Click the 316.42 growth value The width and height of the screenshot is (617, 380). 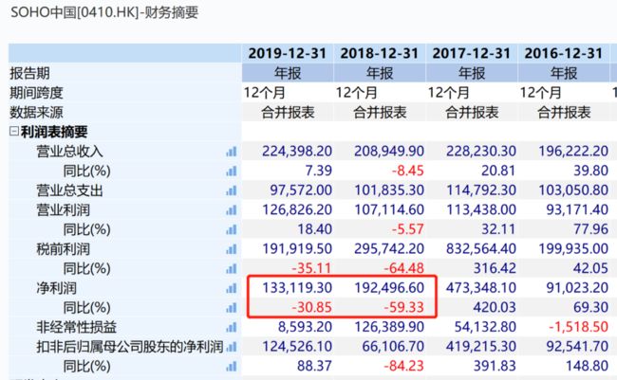point(495,268)
